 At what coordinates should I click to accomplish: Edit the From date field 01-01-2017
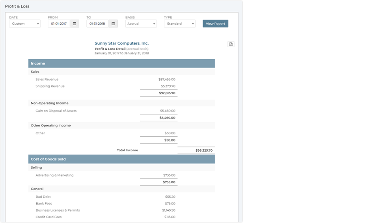tap(59, 24)
